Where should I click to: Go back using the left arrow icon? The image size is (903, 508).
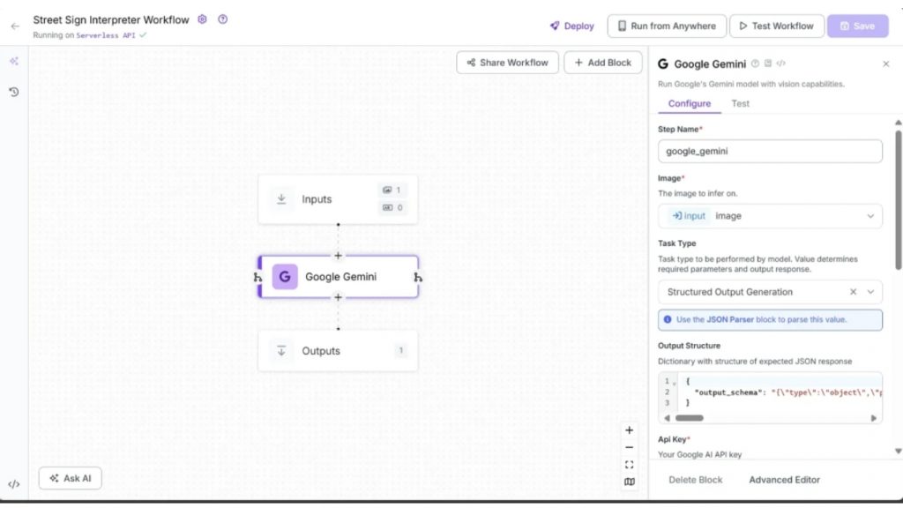click(14, 26)
